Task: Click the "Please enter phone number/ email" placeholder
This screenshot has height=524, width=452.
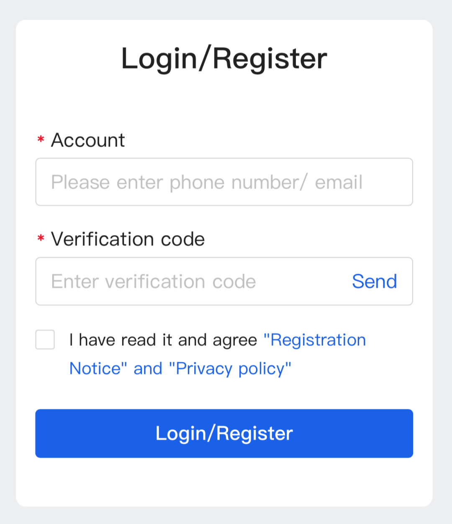Action: [207, 182]
